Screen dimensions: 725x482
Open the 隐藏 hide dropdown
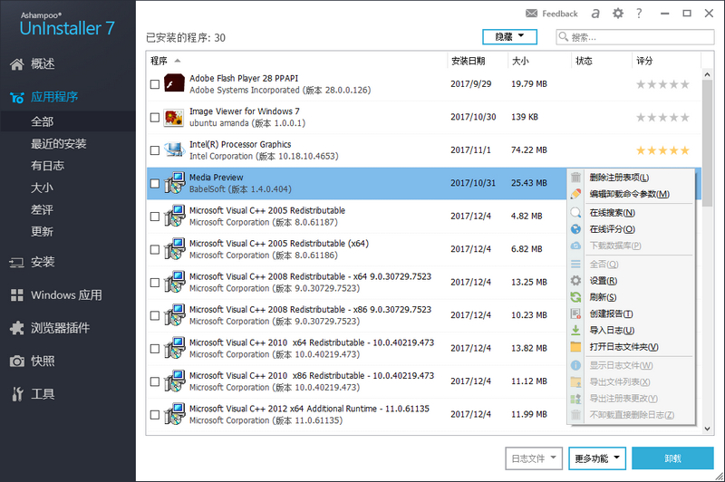coord(509,37)
